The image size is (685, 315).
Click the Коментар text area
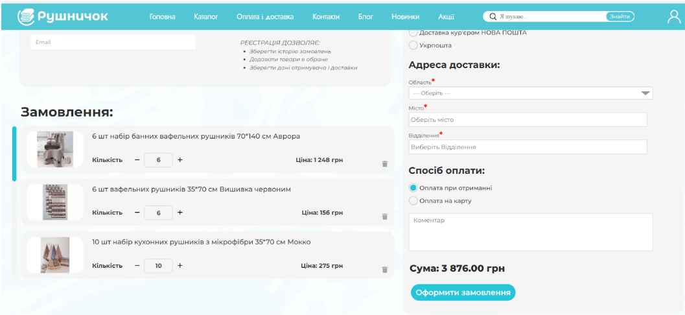pyautogui.click(x=530, y=232)
